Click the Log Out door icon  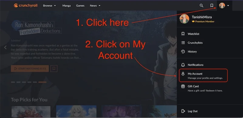[183, 111]
